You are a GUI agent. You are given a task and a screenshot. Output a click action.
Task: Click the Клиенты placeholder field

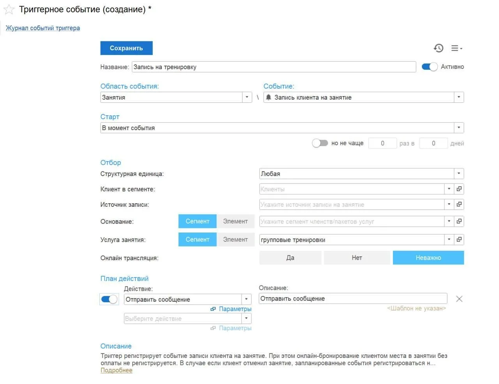coord(352,189)
